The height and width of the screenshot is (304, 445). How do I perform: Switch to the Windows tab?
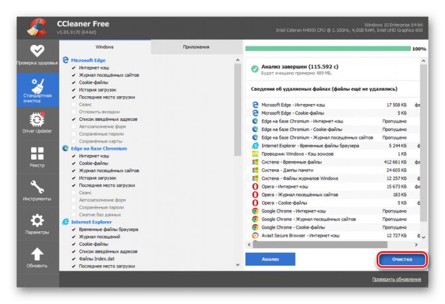coord(104,47)
